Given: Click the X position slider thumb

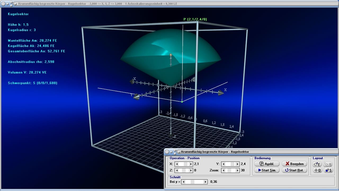Looking at the screenshot, I should (186, 164).
